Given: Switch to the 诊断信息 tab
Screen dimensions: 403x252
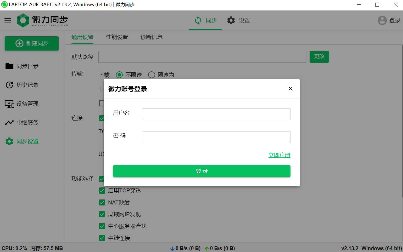Looking at the screenshot, I should click(151, 37).
